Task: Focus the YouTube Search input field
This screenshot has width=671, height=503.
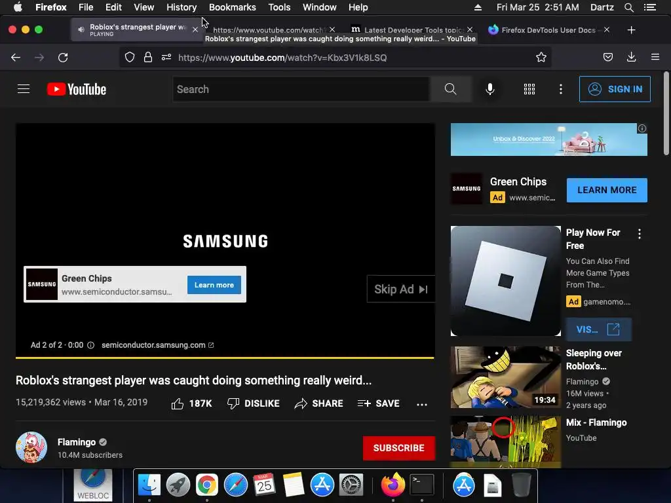Action: coord(301,89)
